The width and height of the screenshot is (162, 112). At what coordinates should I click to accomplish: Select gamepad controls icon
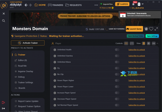[132, 43]
